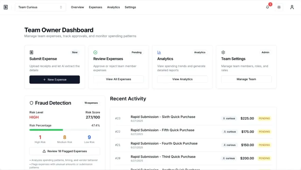
Task: Click the Team Owner Dashboard heading
Action: tap(59, 30)
